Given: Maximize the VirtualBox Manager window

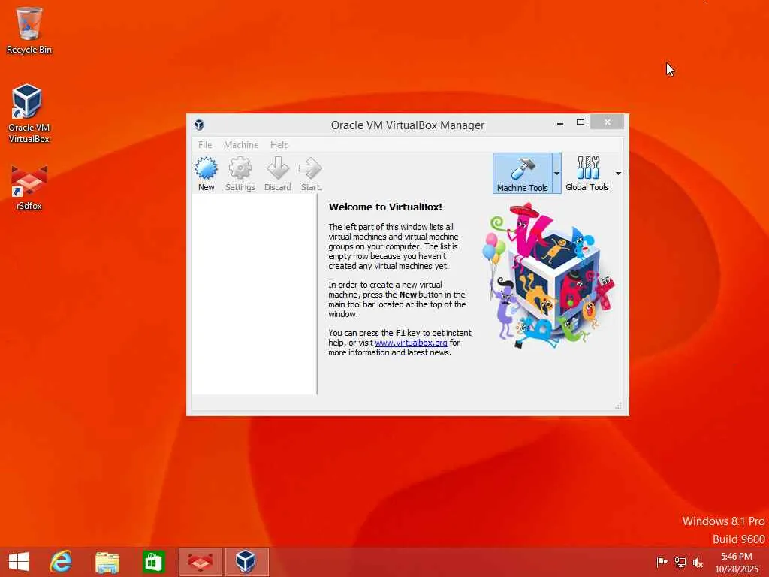Looking at the screenshot, I should coord(581,122).
